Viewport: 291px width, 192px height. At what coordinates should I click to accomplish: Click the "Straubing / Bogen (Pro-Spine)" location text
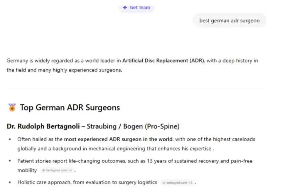tap(133, 126)
